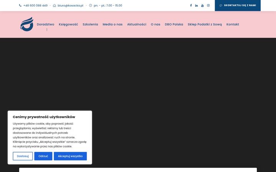Click the envelope icon beside email
Image resolution: width=276 pixels, height=172 pixels.
point(54,5)
